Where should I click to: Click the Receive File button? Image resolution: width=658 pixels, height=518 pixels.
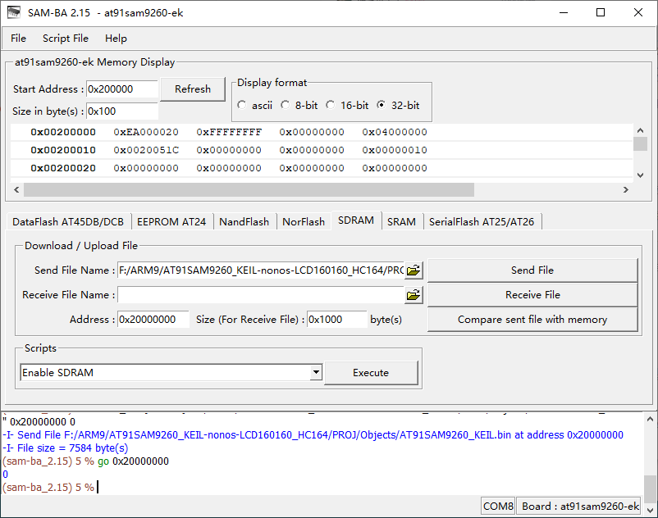(x=532, y=295)
